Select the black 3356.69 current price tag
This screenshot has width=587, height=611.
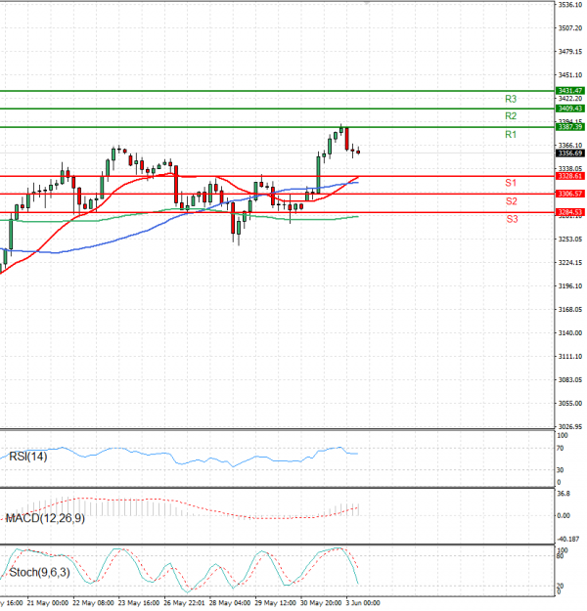click(569, 153)
